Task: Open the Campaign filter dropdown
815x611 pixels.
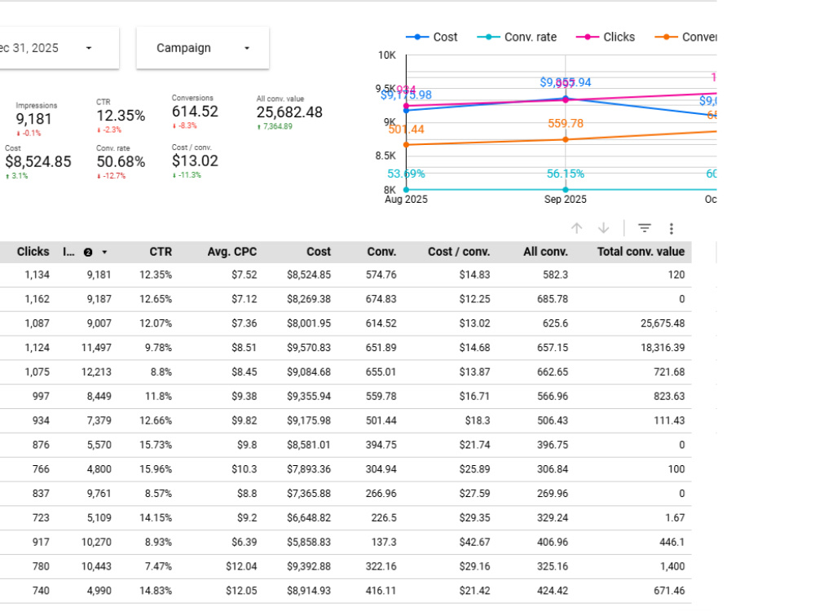Action: tap(203, 48)
